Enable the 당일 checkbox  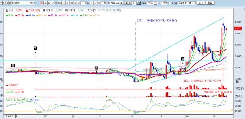pos(170,3)
